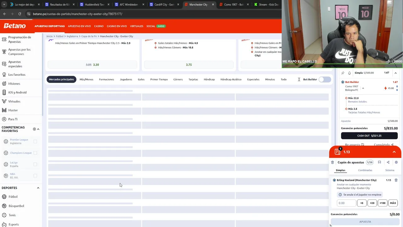Click the Los favoritos star icon
This screenshot has width=403, height=227.
point(4,74)
